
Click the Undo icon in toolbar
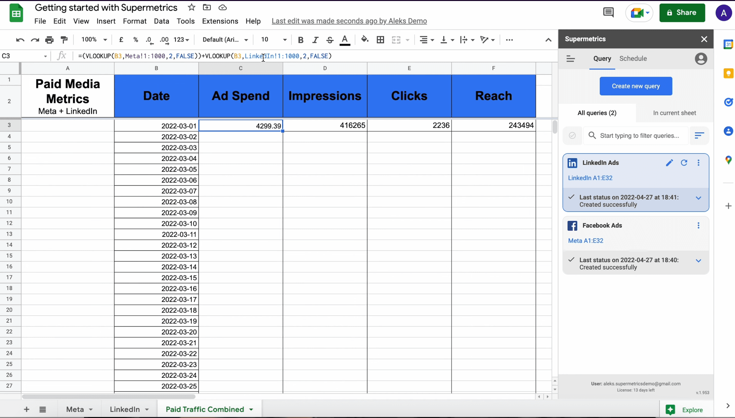coord(20,40)
